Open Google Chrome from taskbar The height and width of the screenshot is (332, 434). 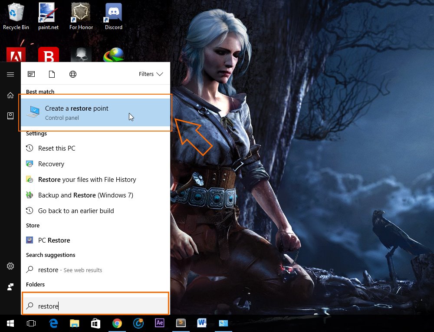click(x=117, y=323)
